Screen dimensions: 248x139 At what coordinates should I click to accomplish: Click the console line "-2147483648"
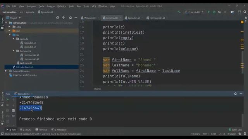click(31, 102)
